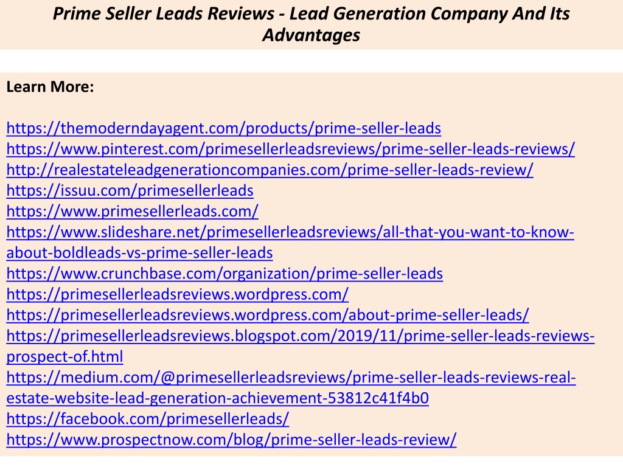Open the Pinterest primesellerleadsreviews link

point(290,149)
